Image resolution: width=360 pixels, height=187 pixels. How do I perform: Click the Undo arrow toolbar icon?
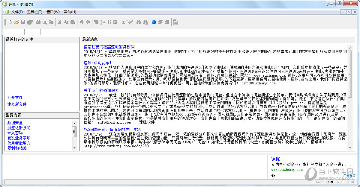pos(81,22)
